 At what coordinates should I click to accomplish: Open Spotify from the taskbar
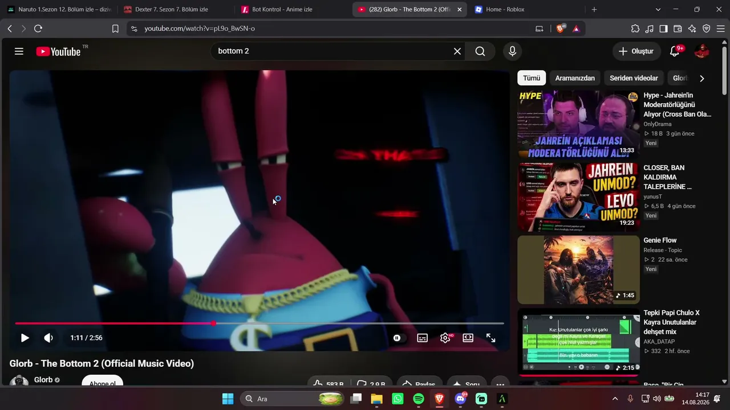point(418,399)
